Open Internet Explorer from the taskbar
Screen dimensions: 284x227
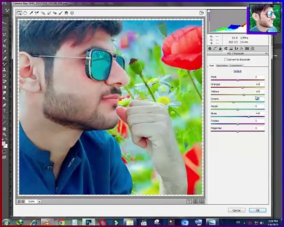pos(34,222)
